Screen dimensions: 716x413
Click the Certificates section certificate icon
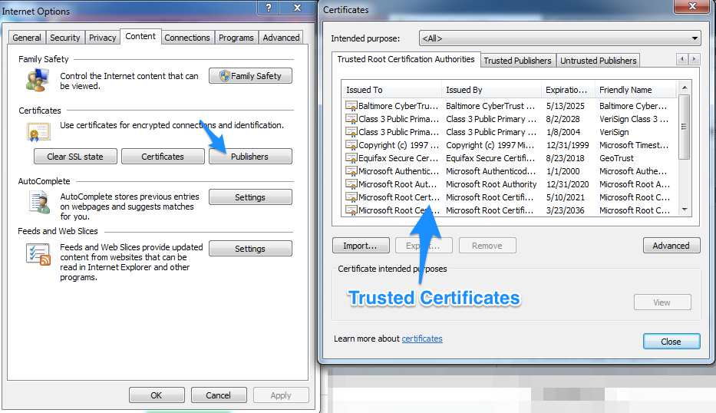coord(38,132)
